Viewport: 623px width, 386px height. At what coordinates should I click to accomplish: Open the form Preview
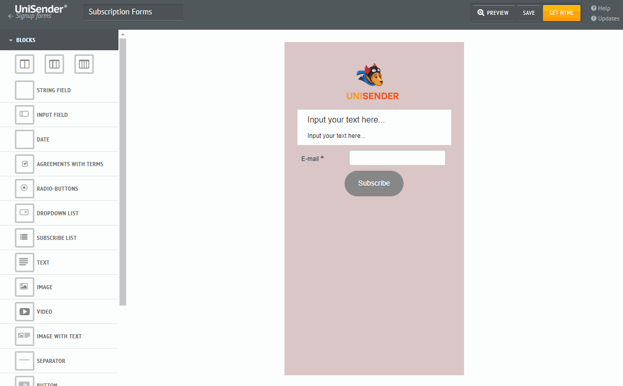tap(493, 13)
